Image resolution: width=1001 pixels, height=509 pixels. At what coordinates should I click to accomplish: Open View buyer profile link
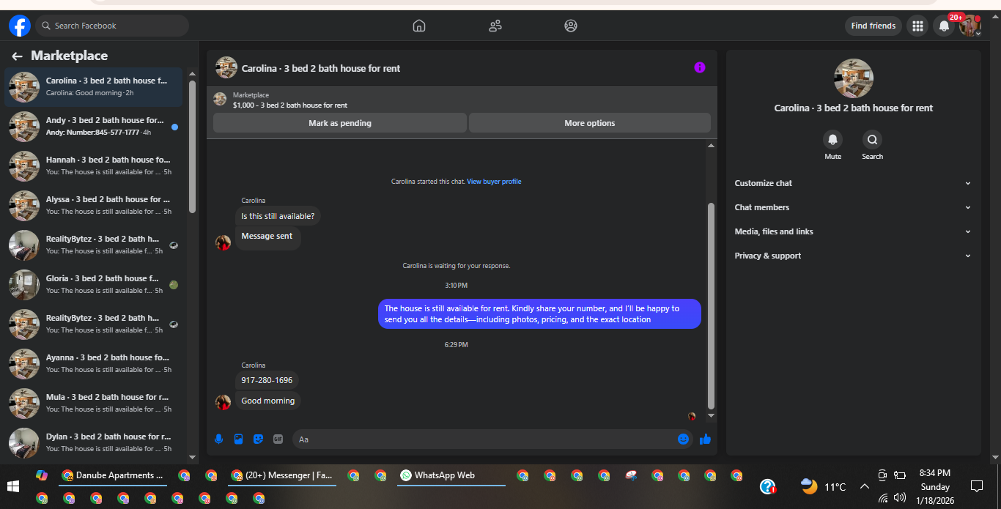click(494, 182)
